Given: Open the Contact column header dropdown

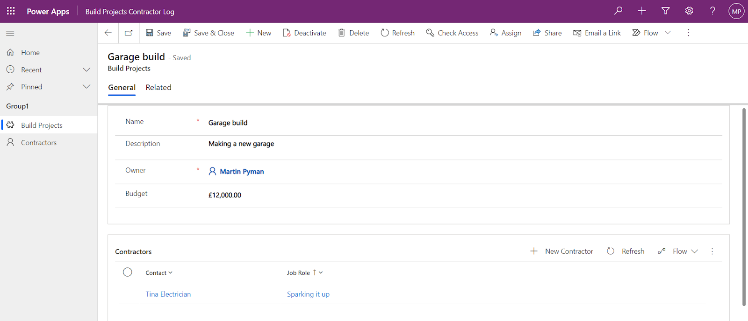Looking at the screenshot, I should (x=159, y=272).
